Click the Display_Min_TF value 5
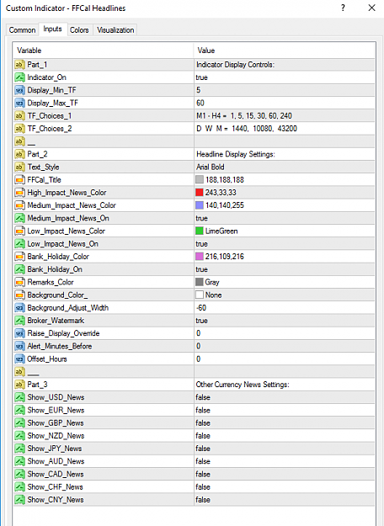Screen dimensions: 384x526 pyautogui.click(x=199, y=90)
